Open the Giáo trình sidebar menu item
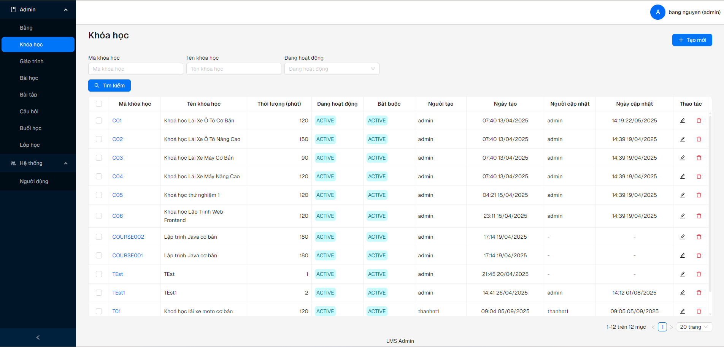724x347 pixels. [32, 61]
